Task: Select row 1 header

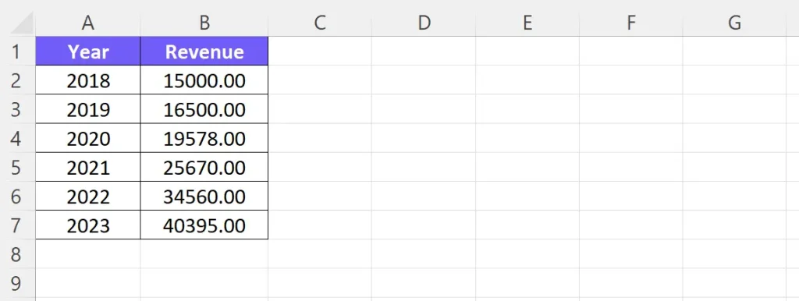Action: 17,51
